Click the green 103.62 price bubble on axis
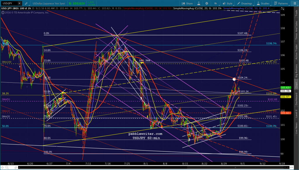This screenshot has width=299, height=170. point(286,88)
